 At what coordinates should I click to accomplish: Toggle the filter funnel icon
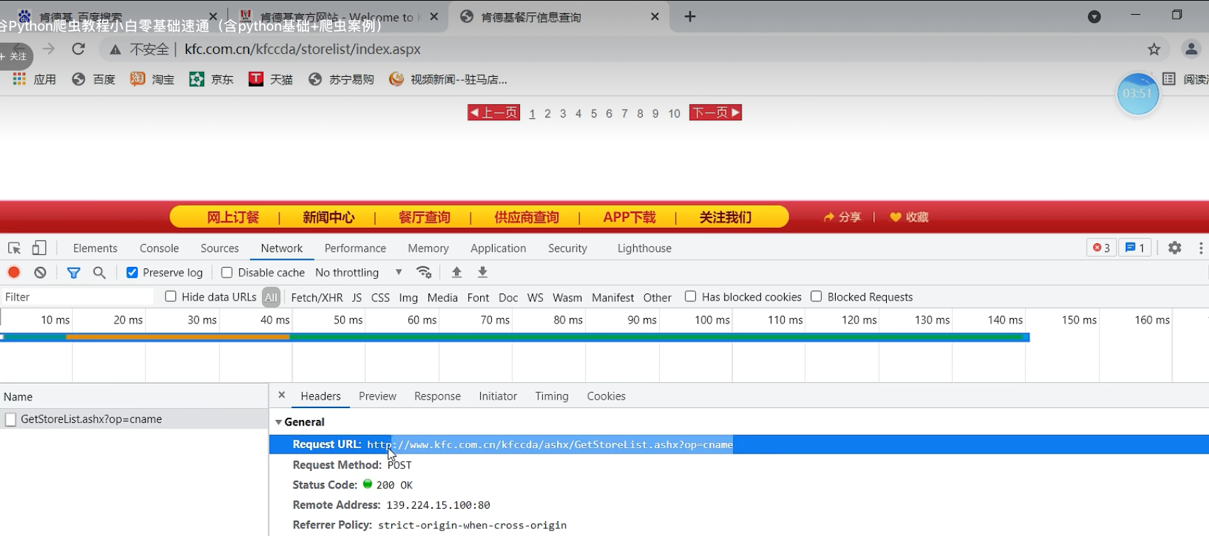click(73, 273)
